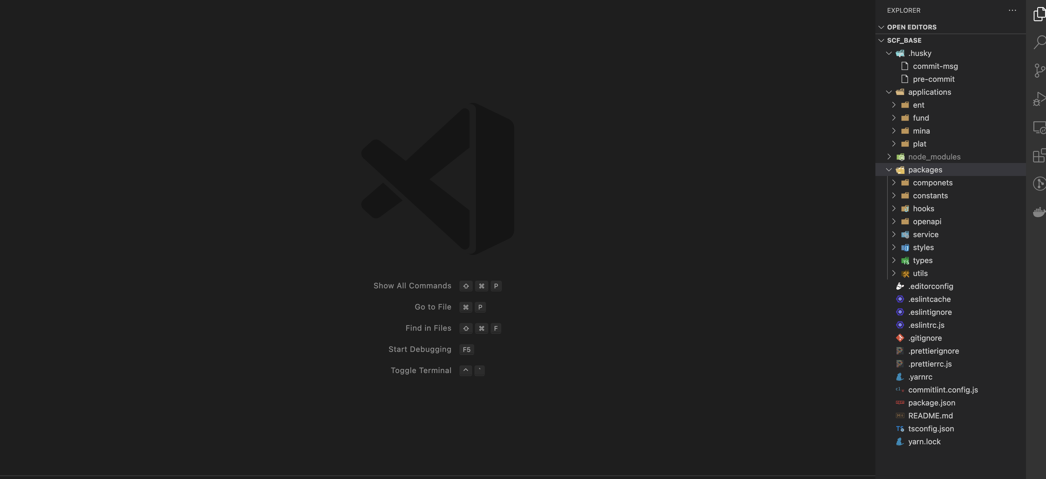Open the Search view icon

pyautogui.click(x=1039, y=42)
